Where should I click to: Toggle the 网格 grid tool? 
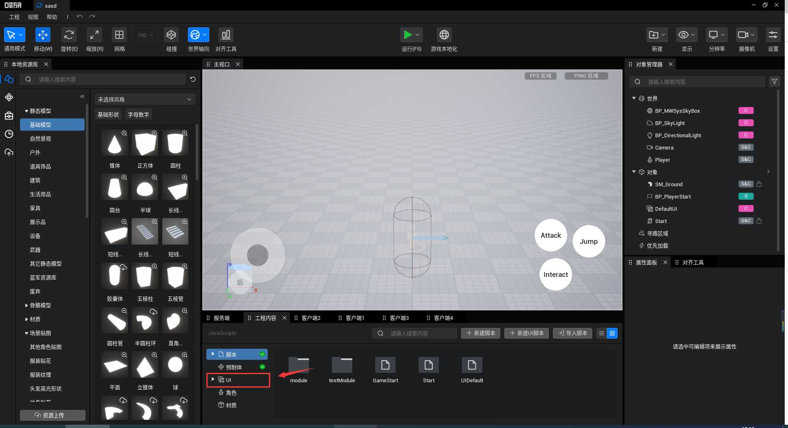pos(119,35)
